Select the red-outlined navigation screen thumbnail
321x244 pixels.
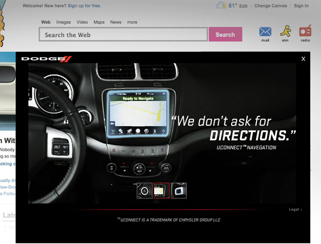[x=162, y=191]
